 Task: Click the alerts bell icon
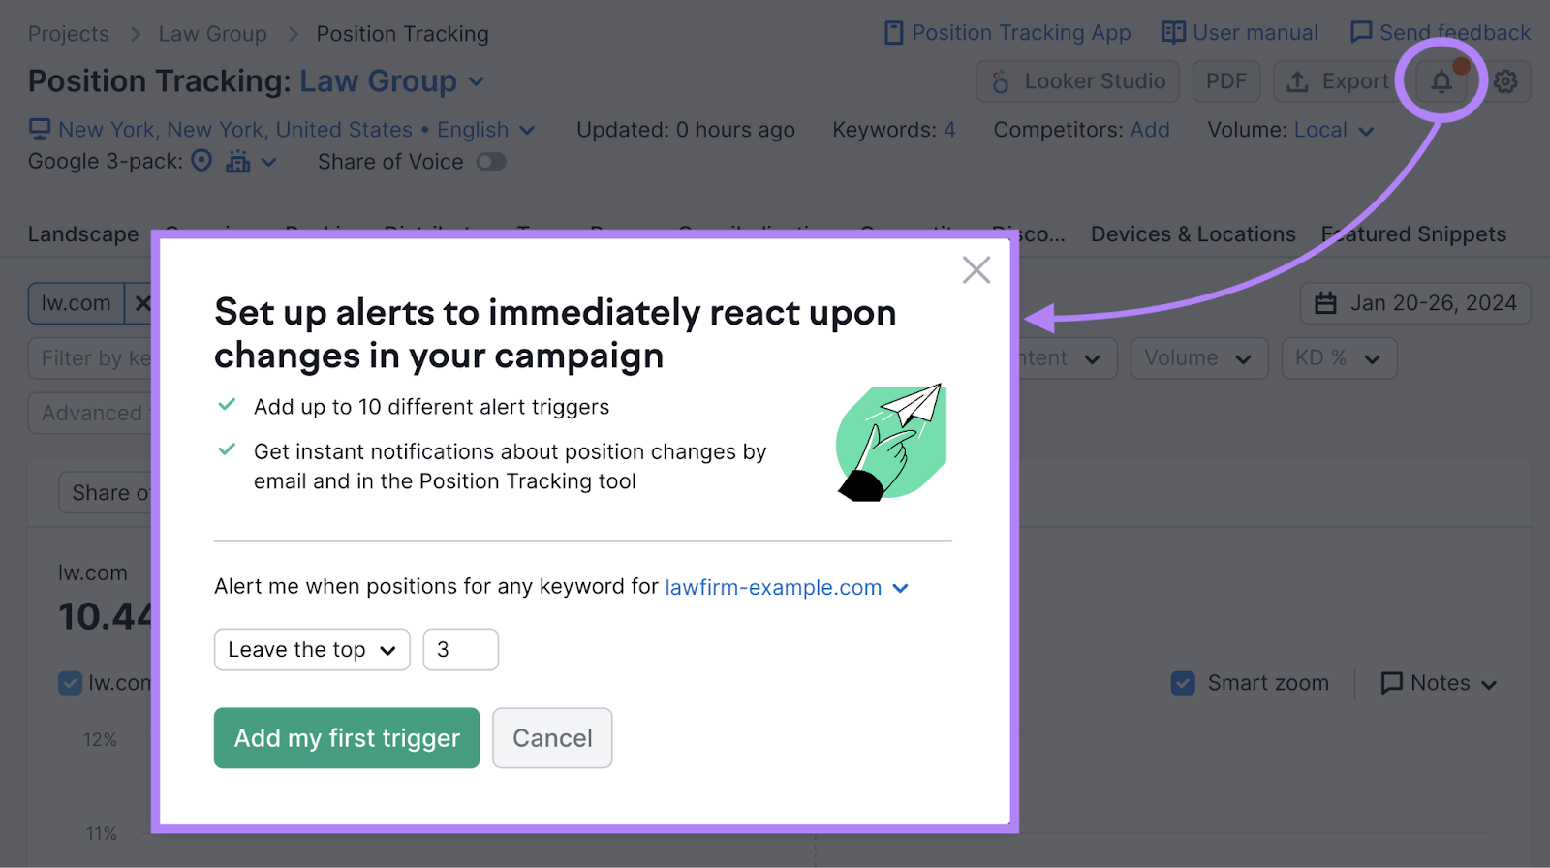tap(1441, 82)
